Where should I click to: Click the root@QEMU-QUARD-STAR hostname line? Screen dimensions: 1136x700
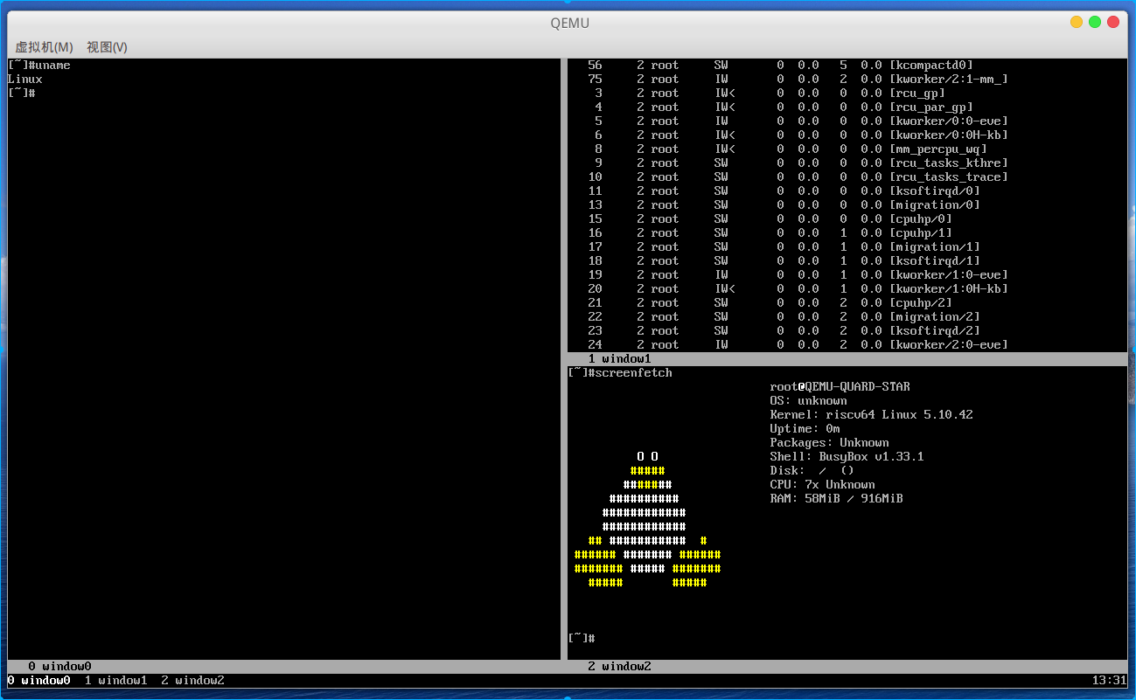pyautogui.click(x=840, y=387)
